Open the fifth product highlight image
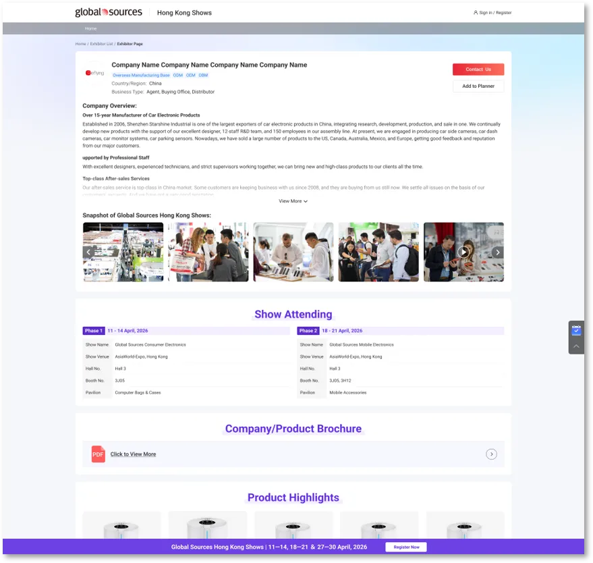This screenshot has width=593, height=563. click(465, 525)
